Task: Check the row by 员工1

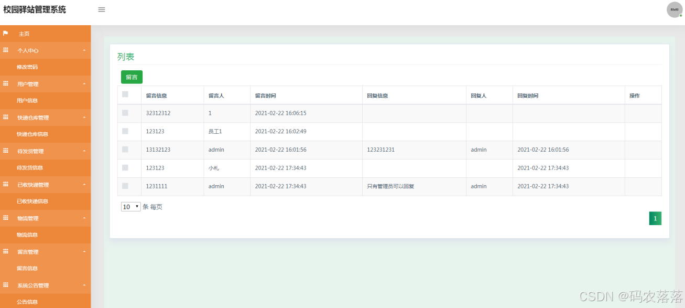Action: point(125,131)
